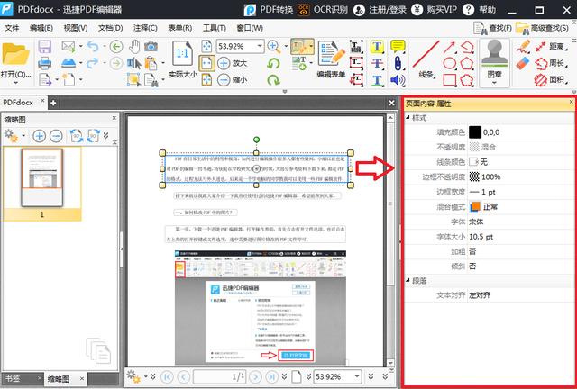Click the snapshot camera icon
Image resolution: width=577 pixels, height=389 pixels.
click(x=151, y=46)
